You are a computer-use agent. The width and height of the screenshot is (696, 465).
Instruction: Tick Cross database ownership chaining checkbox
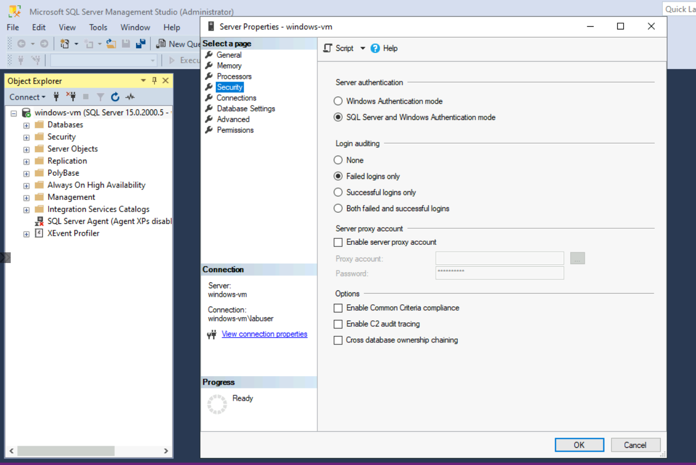click(338, 340)
